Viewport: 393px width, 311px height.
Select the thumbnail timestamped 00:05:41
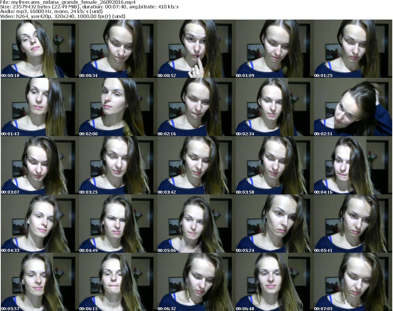coord(353,224)
